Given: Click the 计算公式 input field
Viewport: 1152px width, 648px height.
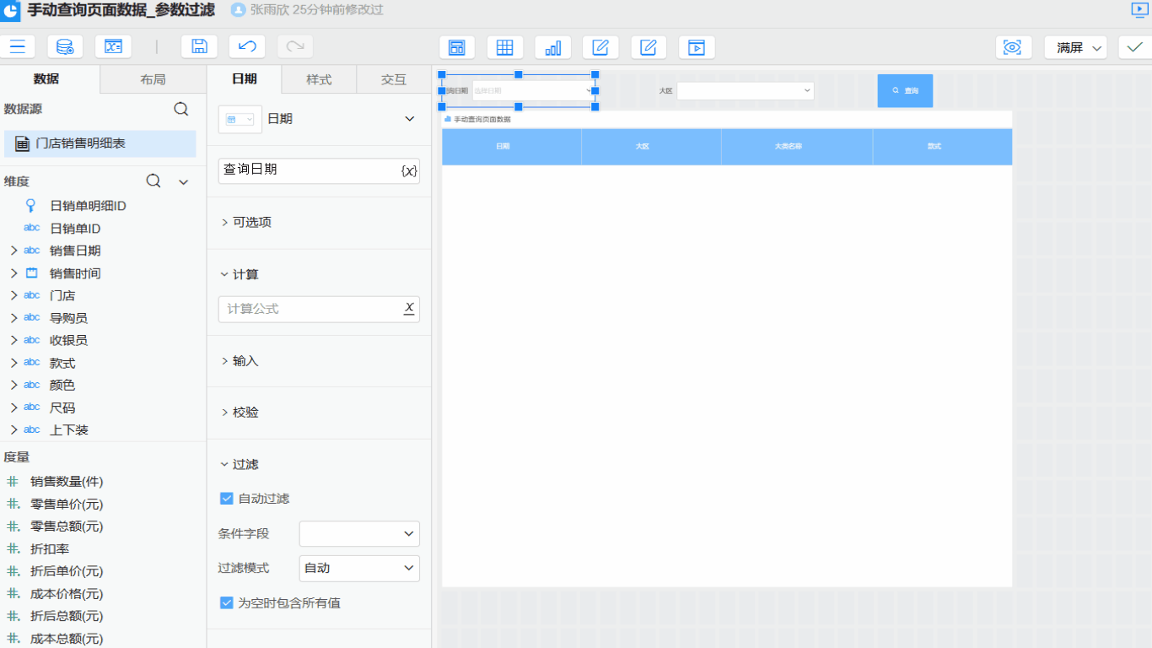Looking at the screenshot, I should click(x=310, y=310).
